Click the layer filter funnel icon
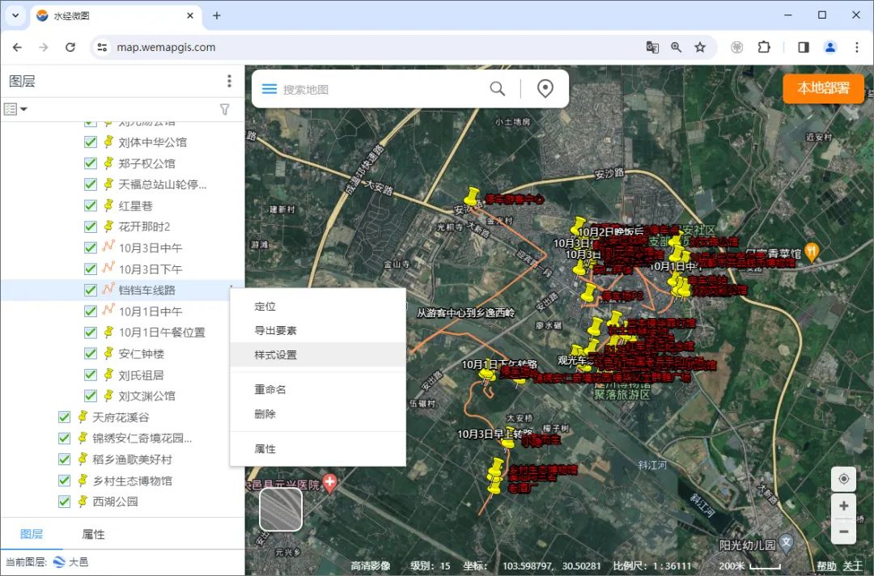Viewport: 874px width, 576px height. (x=225, y=109)
